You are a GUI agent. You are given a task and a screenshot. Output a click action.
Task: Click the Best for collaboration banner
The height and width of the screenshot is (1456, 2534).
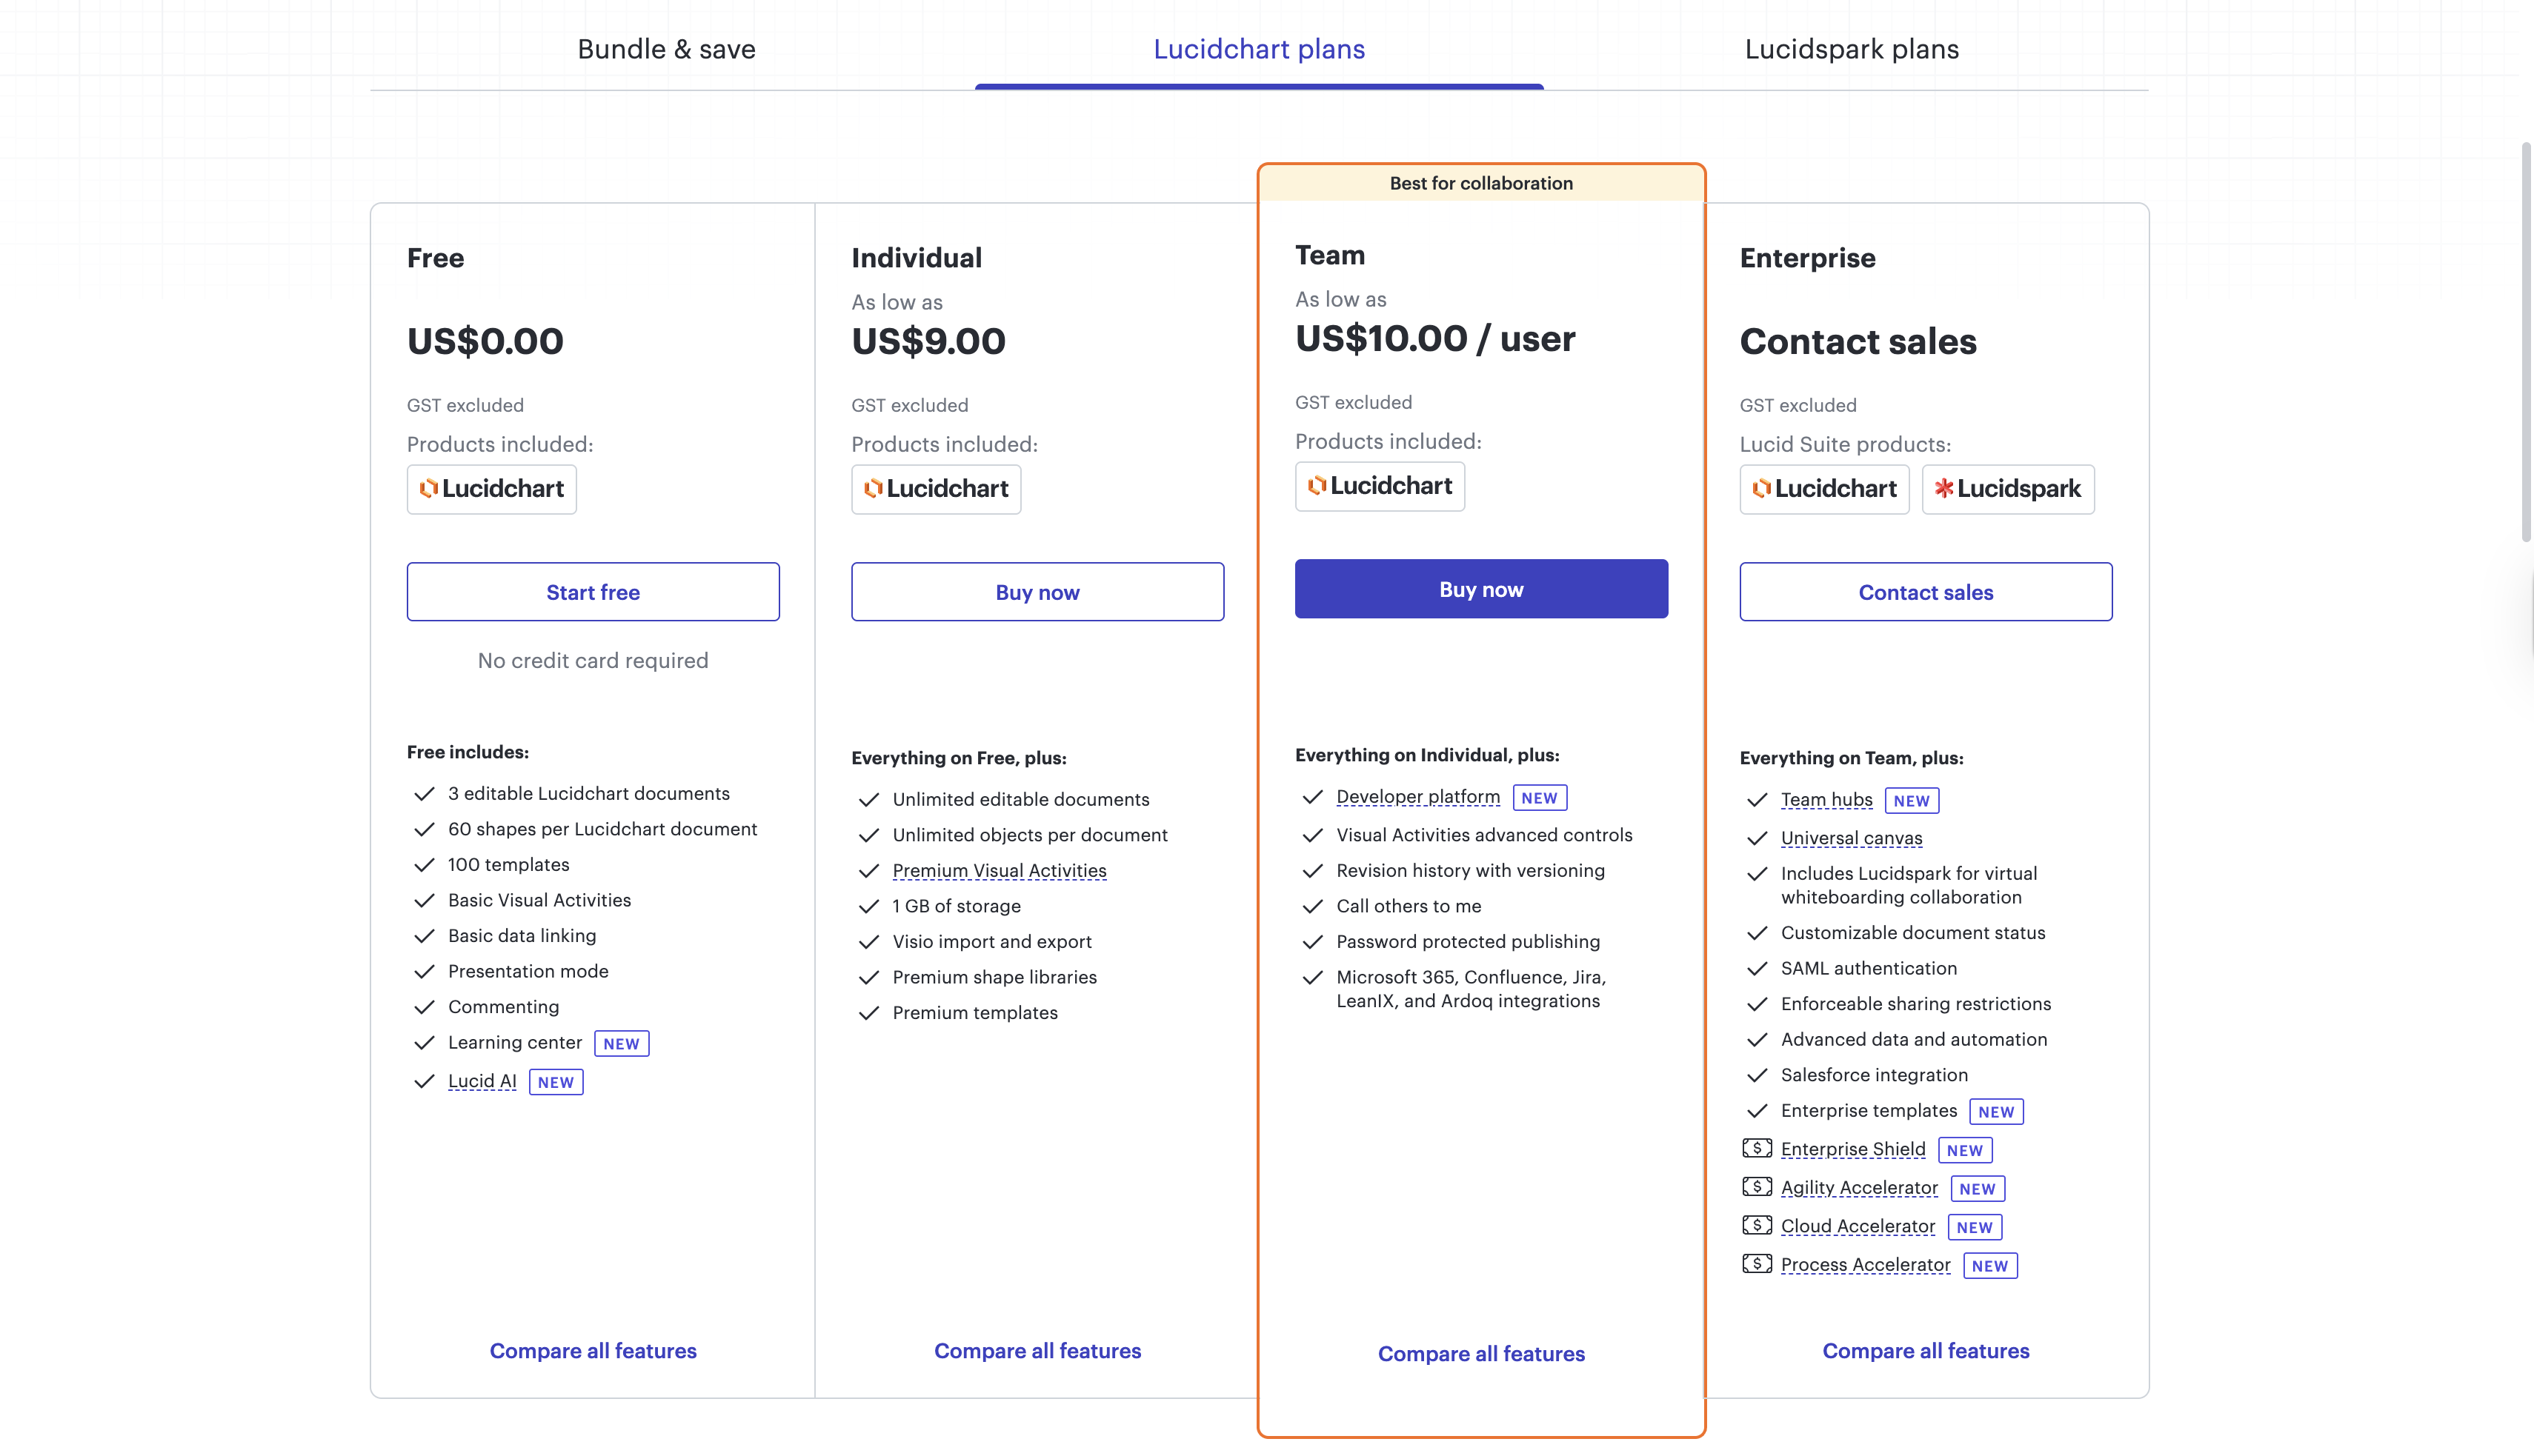pyautogui.click(x=1482, y=183)
